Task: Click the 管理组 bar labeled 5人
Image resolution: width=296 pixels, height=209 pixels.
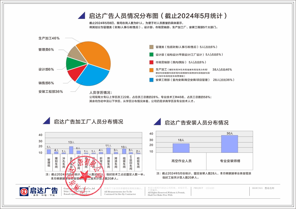Action: coord(49,152)
